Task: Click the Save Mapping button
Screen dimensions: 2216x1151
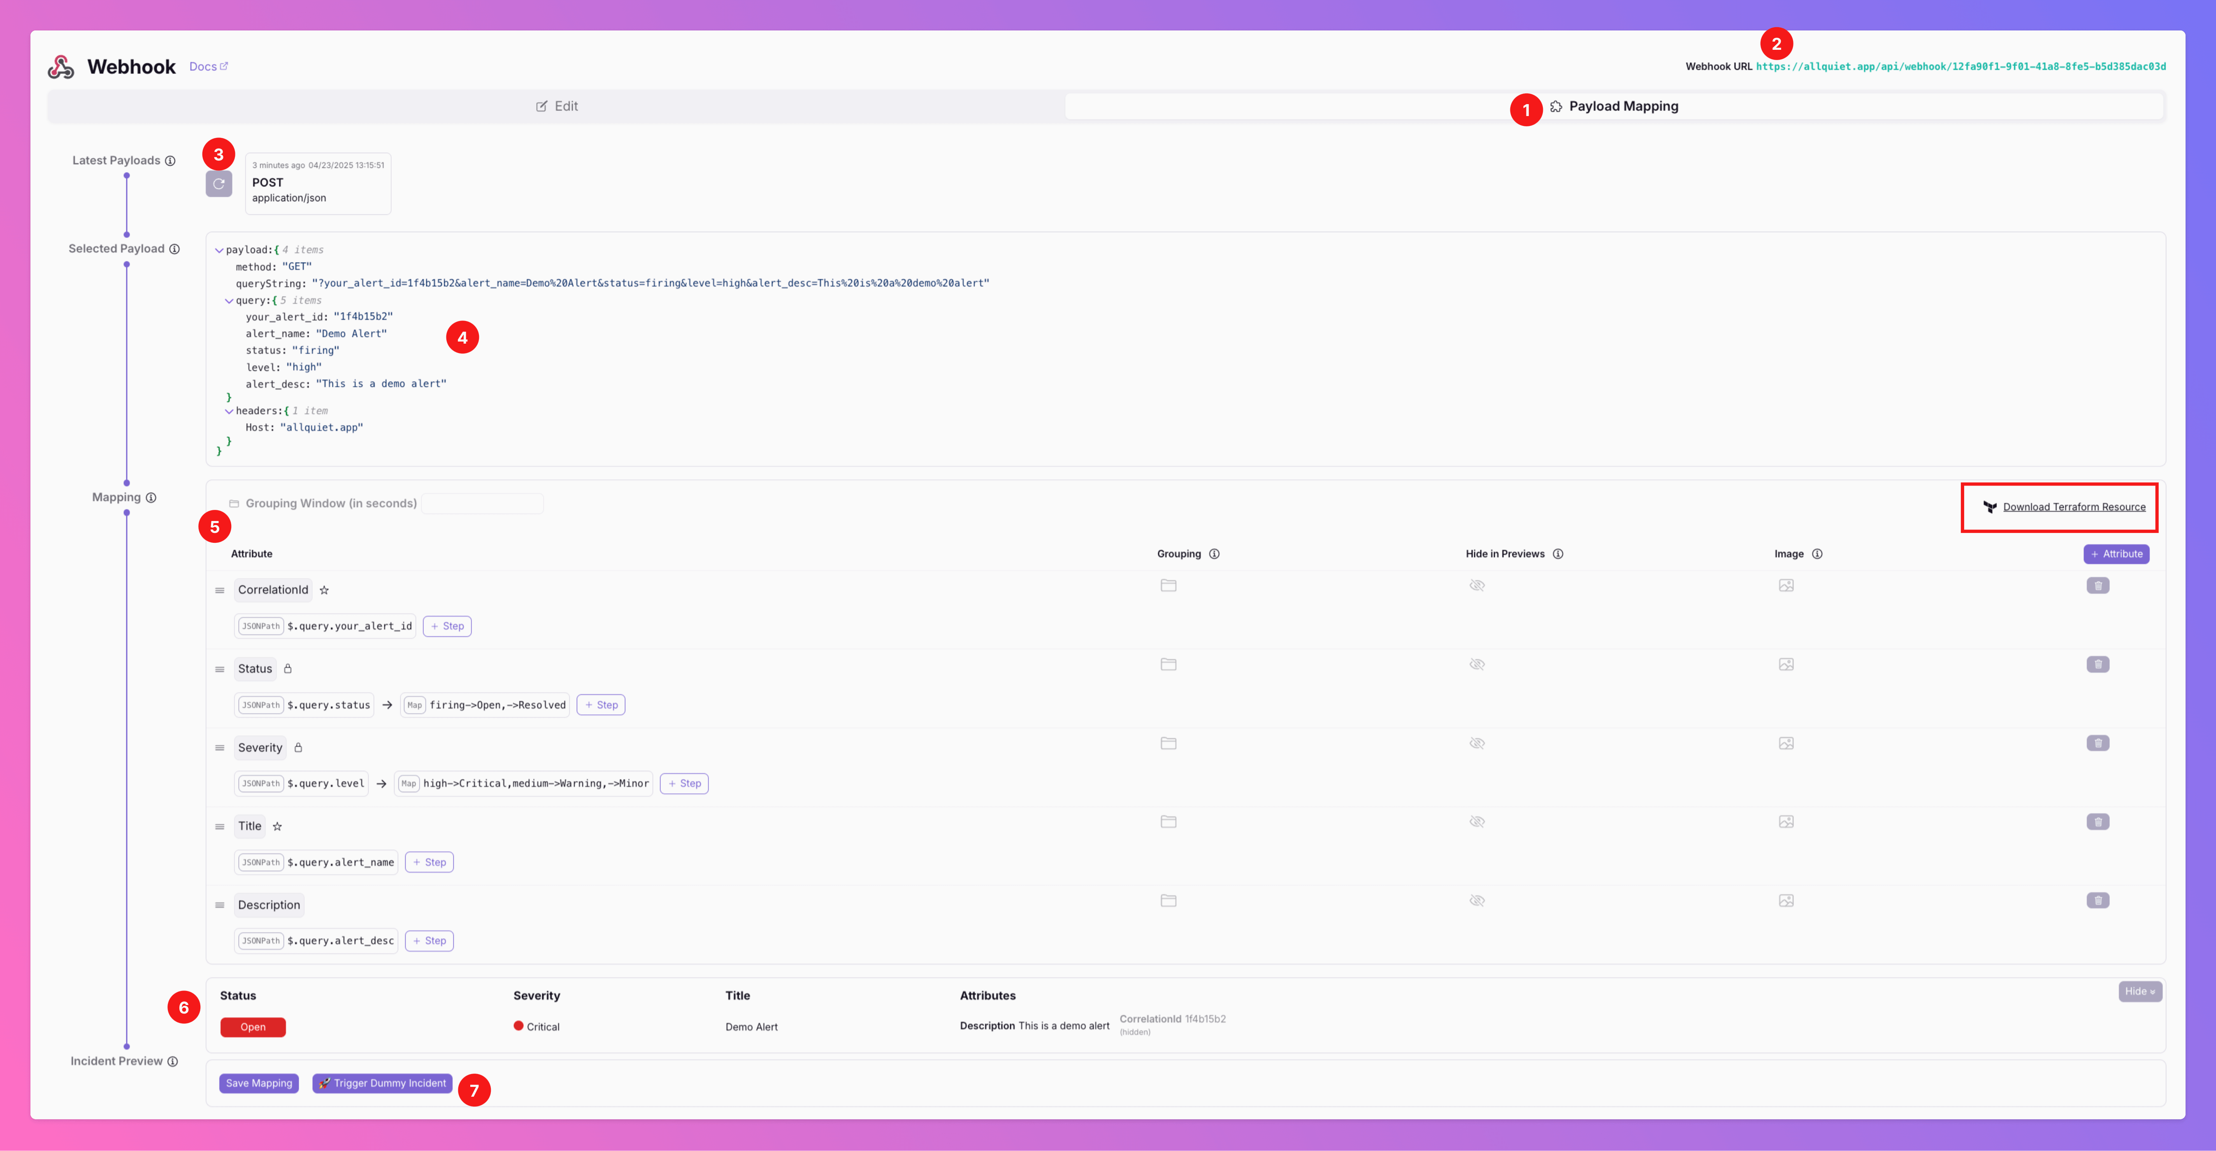Action: [259, 1083]
